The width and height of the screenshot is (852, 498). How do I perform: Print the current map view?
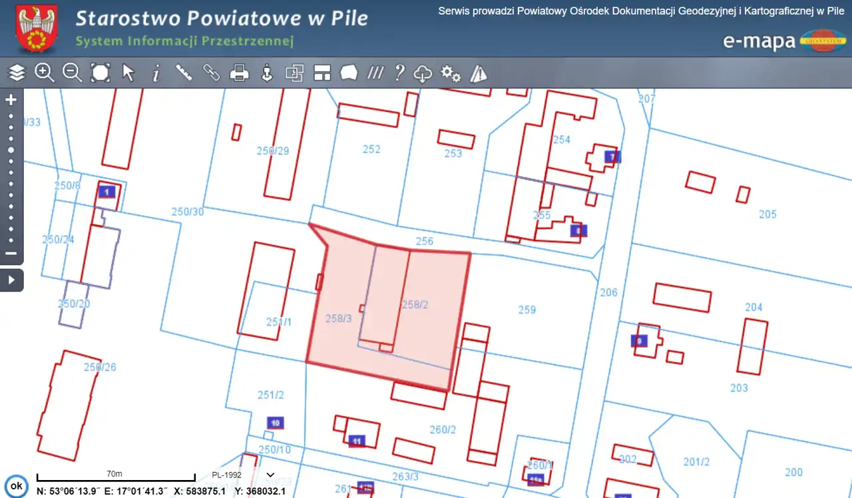point(240,73)
